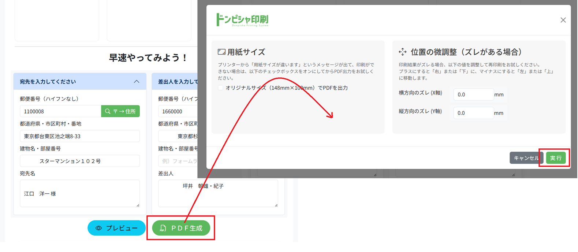Image resolution: width=578 pixels, height=252 pixels.
Task: Click the paper size section icon
Action: pos(221,52)
